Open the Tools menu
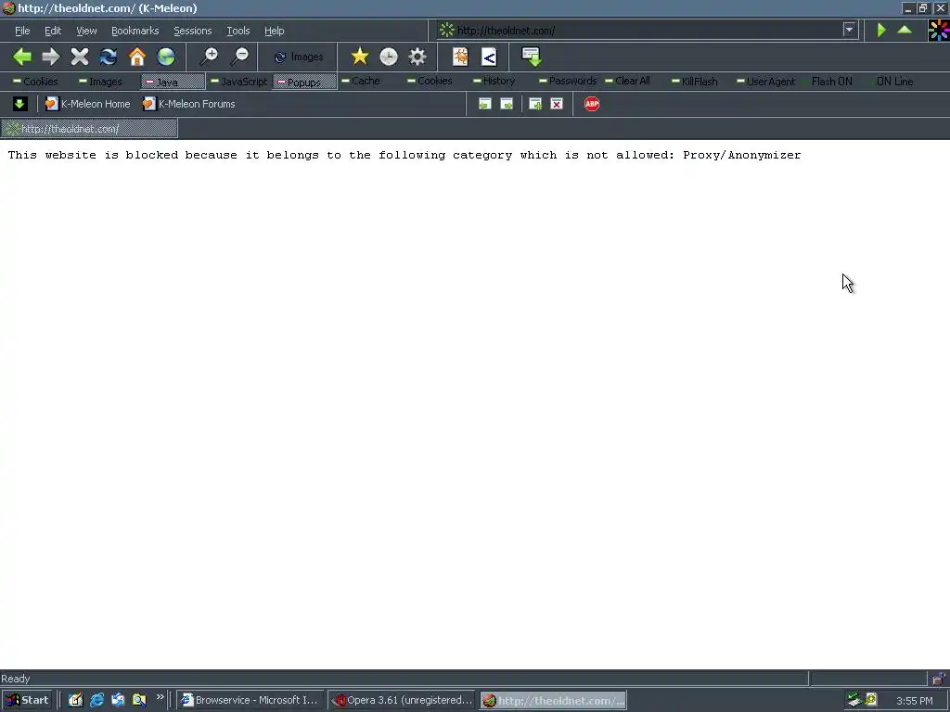This screenshot has width=950, height=712. point(238,31)
